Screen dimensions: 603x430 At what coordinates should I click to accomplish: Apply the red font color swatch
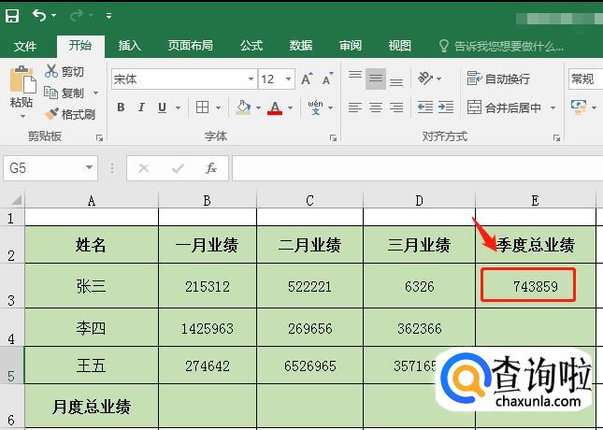click(x=274, y=107)
